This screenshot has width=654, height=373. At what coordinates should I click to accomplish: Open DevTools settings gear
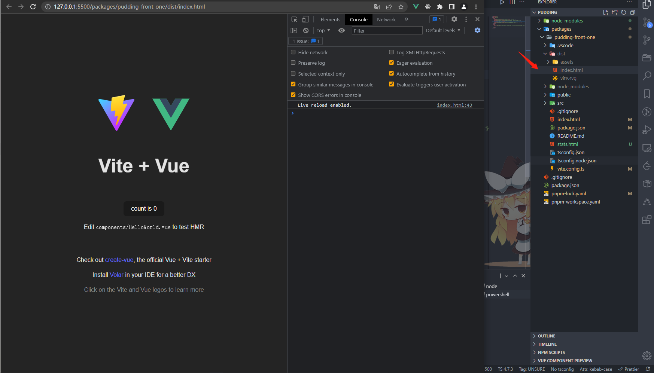pyautogui.click(x=454, y=19)
